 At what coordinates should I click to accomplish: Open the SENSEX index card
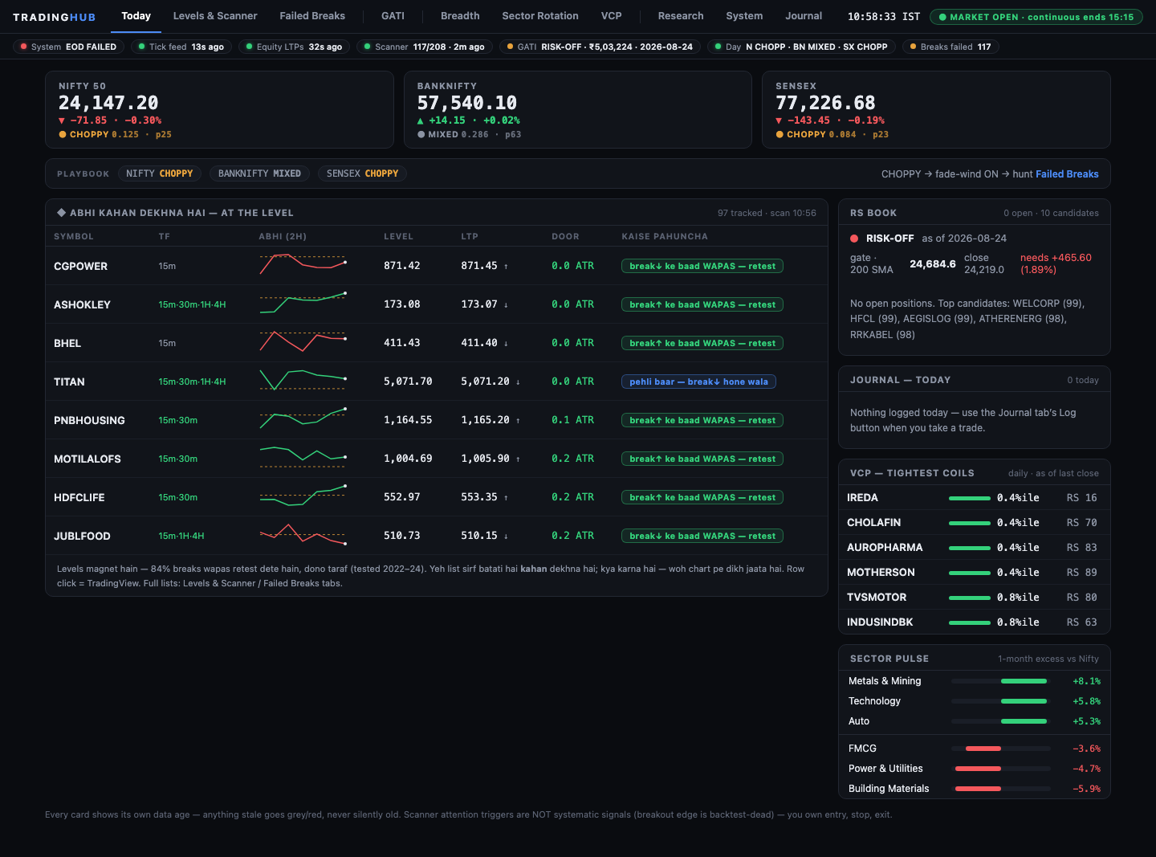tap(936, 110)
